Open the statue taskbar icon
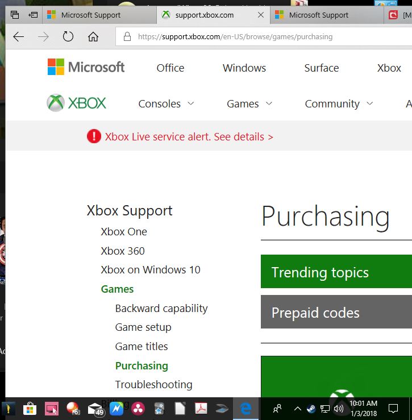This screenshot has width=412, height=420. 9,409
